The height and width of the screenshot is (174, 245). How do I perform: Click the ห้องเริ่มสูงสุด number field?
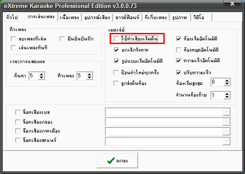point(217,82)
